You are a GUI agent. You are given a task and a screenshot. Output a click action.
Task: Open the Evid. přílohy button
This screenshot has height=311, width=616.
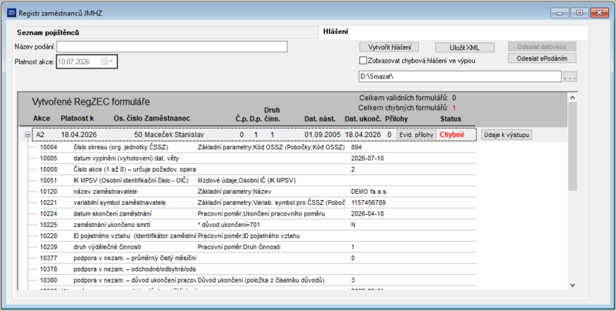[416, 135]
